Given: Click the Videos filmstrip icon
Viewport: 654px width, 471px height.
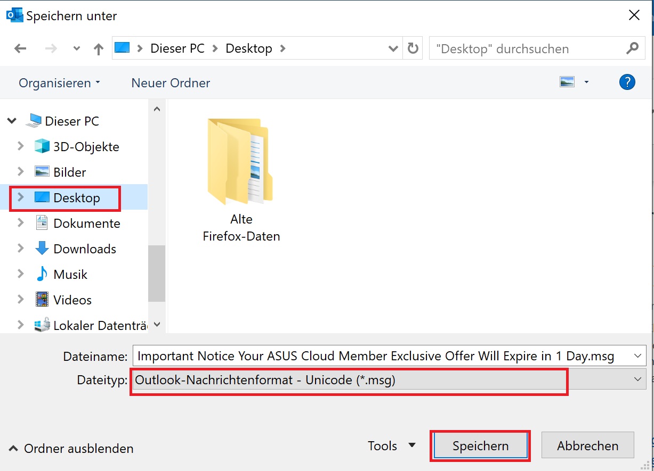Looking at the screenshot, I should (x=42, y=300).
